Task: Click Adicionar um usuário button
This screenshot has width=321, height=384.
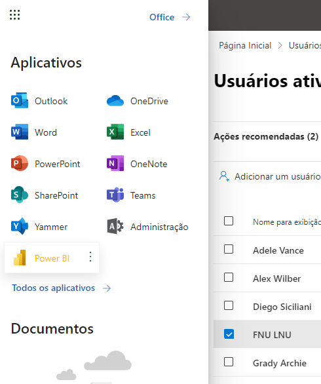Action: click(x=270, y=176)
